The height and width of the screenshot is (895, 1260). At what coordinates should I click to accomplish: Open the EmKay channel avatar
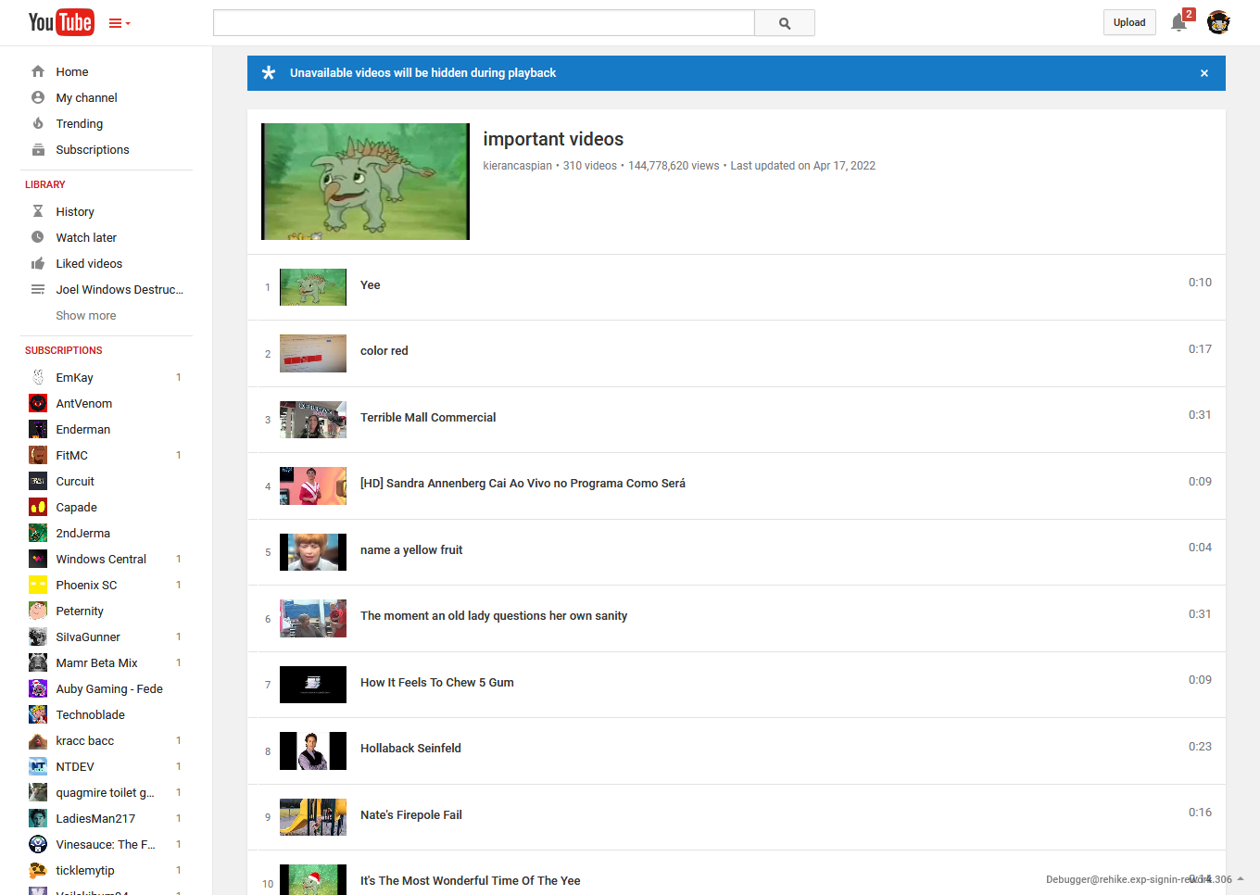pos(38,377)
